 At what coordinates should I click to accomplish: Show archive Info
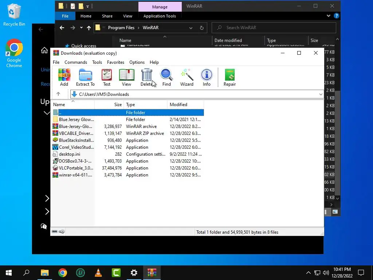coord(207,77)
